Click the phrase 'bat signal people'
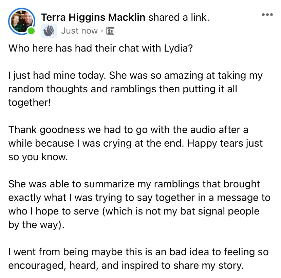Image resolution: width=281 pixels, height=278 pixels. click(220, 211)
